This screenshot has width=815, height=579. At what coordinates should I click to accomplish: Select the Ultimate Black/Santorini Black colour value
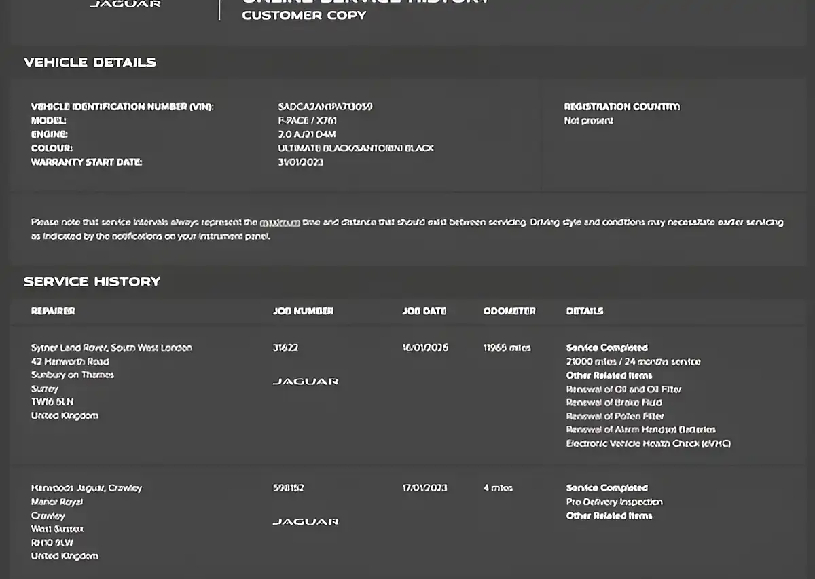(356, 148)
